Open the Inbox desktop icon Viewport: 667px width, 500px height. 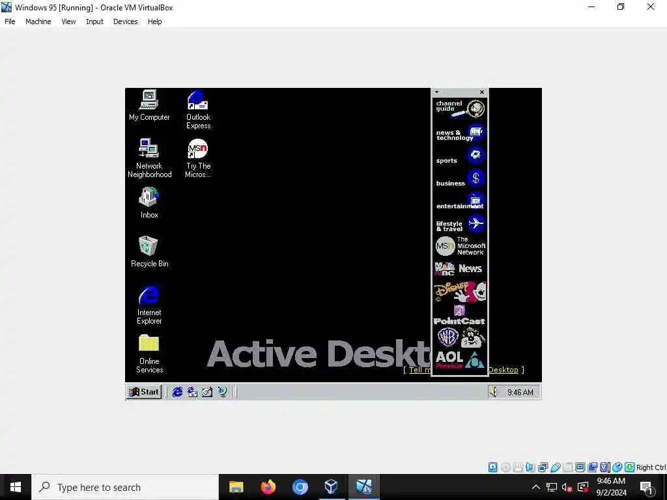(149, 203)
